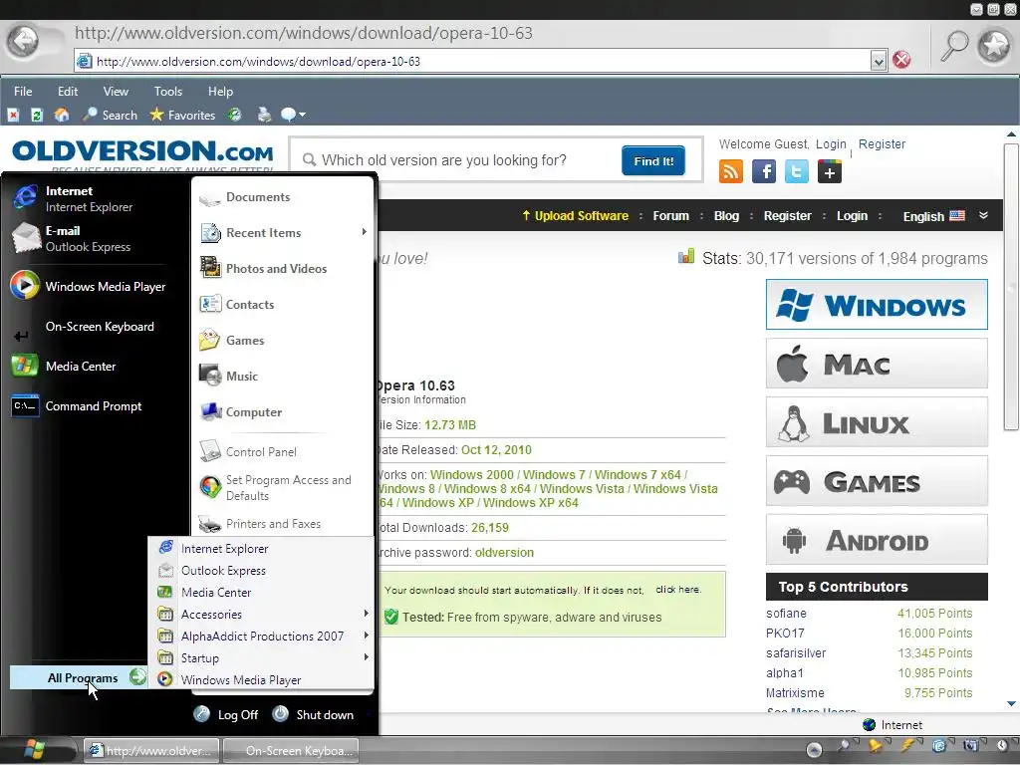
Task: Open the Help menu
Action: [x=220, y=91]
